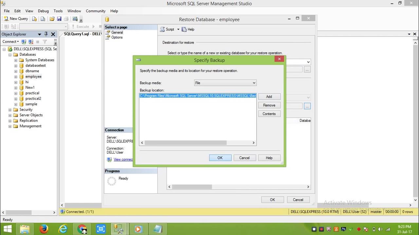This screenshot has width=419, height=235.
Task: Collapse the Databases folder node
Action: 10,55
